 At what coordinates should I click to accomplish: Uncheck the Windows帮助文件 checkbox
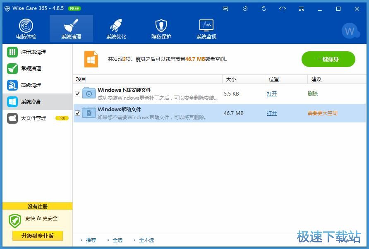[78, 113]
